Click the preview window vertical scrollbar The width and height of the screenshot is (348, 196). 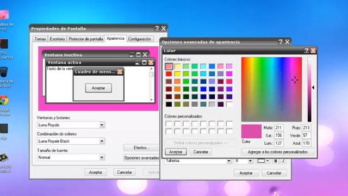pos(152,84)
